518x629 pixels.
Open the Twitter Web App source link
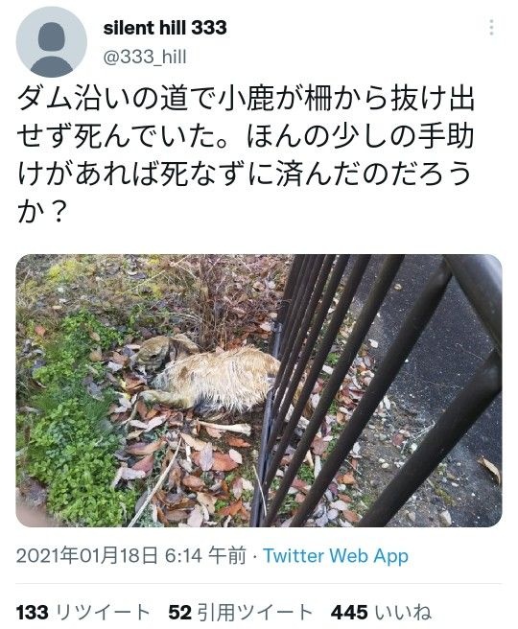click(x=336, y=556)
